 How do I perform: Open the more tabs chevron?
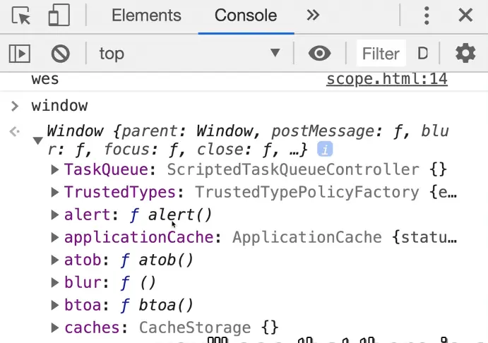314,16
